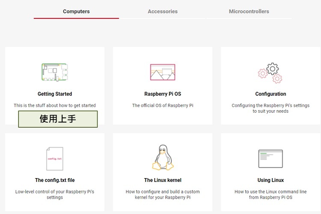Open the Microcontrollers tab
Image resolution: width=321 pixels, height=214 pixels.
(249, 12)
